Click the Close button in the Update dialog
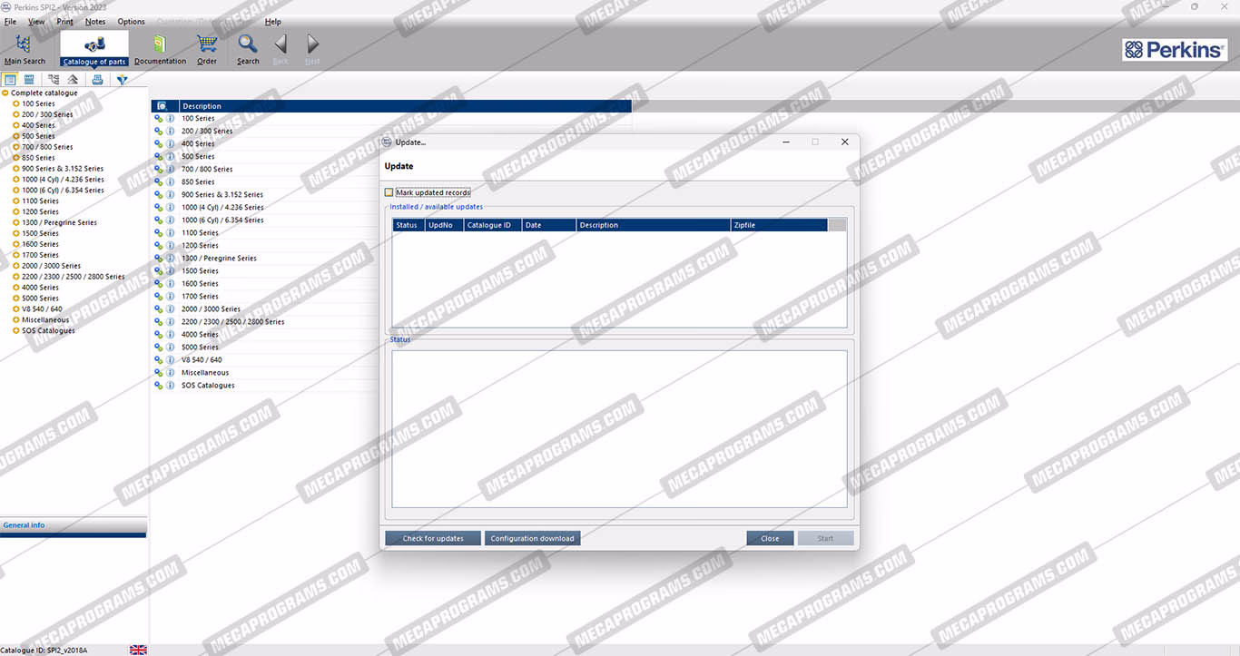This screenshot has width=1240, height=656. click(x=770, y=538)
